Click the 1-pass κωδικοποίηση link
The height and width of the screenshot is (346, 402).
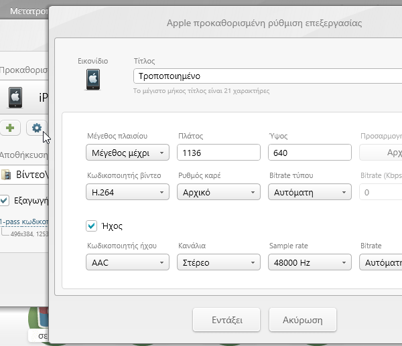(24, 222)
